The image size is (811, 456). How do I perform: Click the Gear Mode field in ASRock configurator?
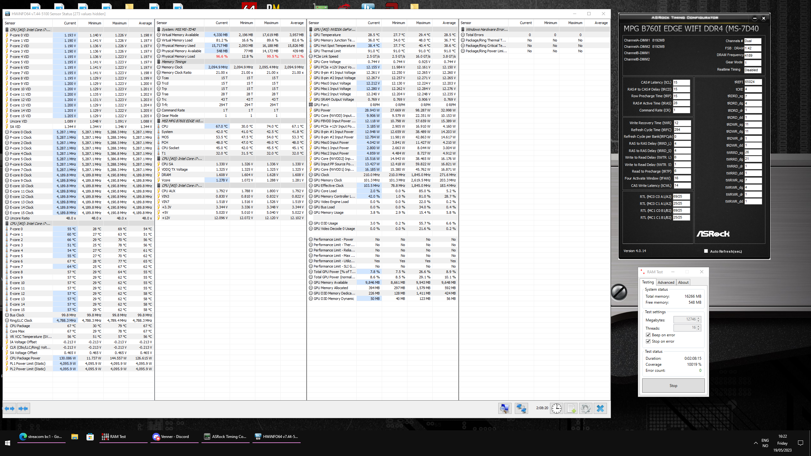pyautogui.click(x=752, y=63)
